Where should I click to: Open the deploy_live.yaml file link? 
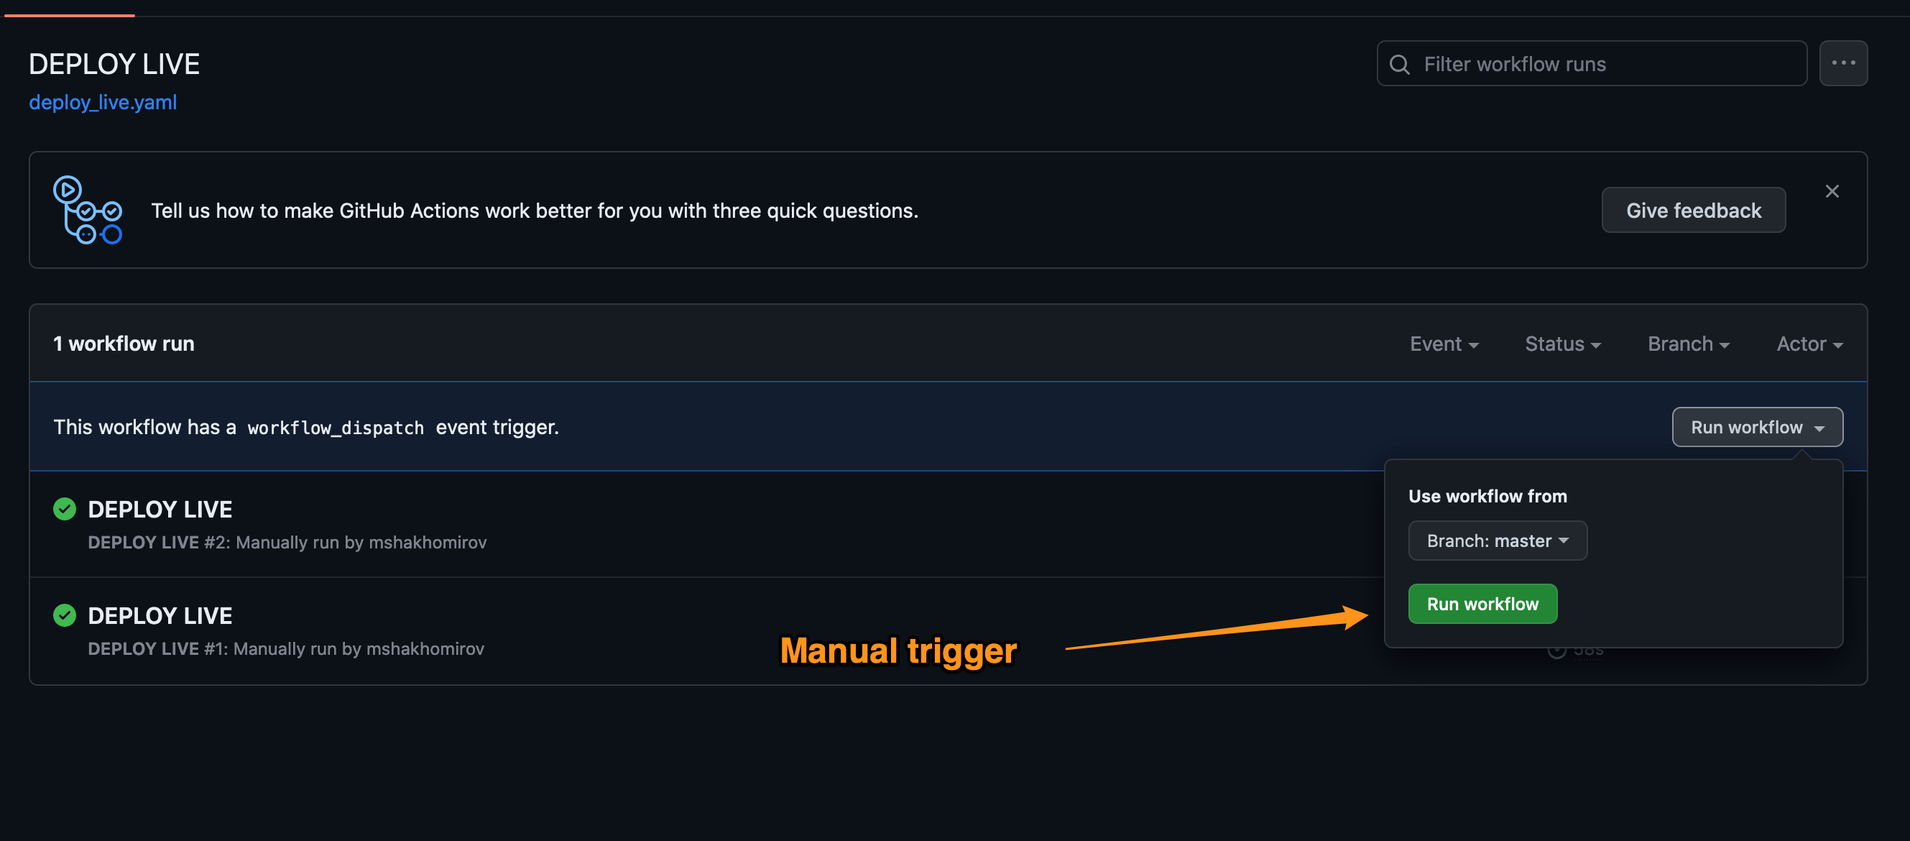coord(103,102)
